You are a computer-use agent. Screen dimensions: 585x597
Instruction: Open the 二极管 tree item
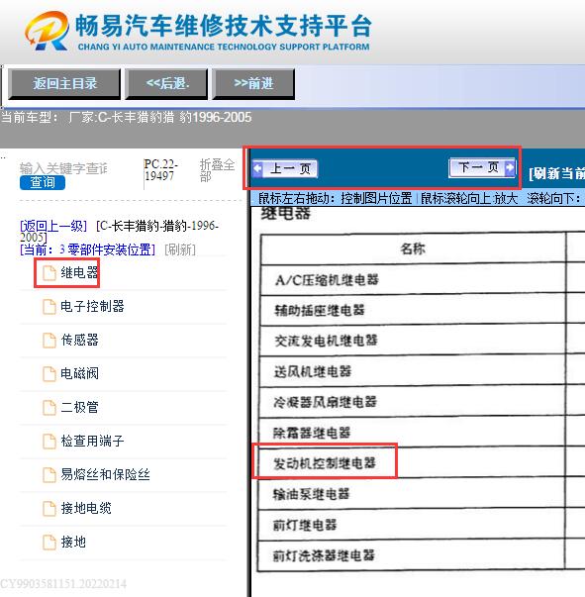79,407
